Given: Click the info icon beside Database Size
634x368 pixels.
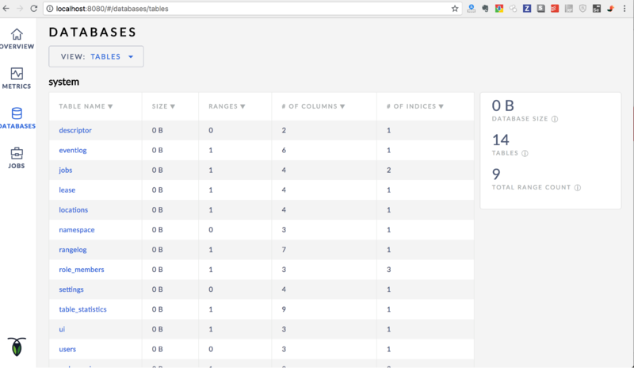Looking at the screenshot, I should (555, 119).
